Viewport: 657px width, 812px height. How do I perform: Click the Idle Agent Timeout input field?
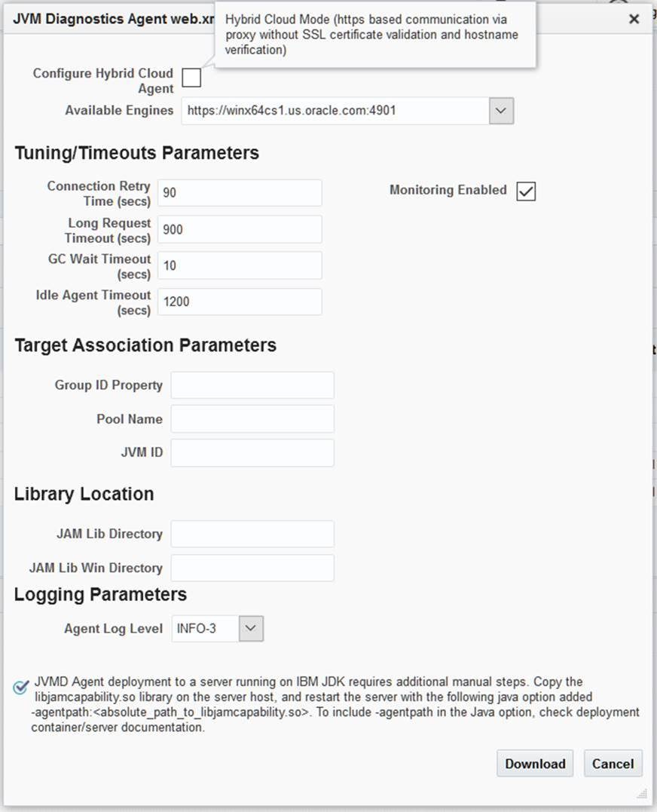click(239, 301)
